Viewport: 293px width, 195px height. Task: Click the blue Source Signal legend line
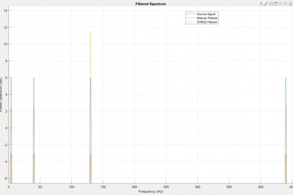pyautogui.click(x=191, y=14)
